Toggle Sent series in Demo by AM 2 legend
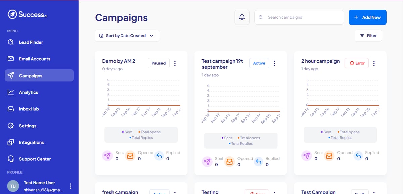The image size is (403, 194). click(127, 132)
